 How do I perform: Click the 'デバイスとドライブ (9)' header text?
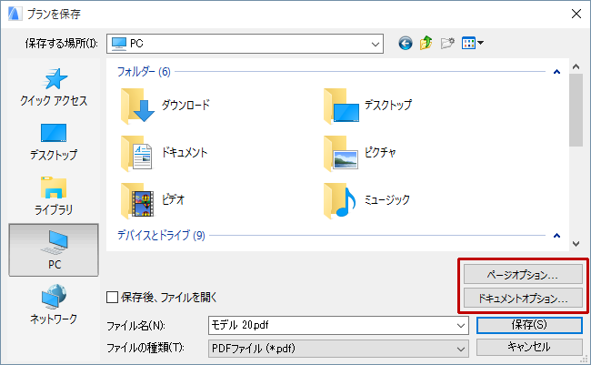click(x=161, y=236)
